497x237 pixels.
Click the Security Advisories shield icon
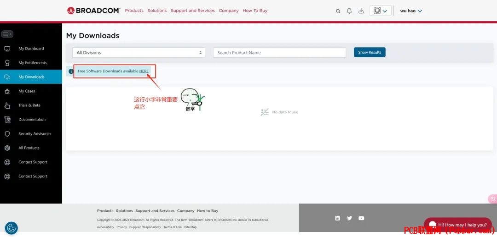coord(7,134)
